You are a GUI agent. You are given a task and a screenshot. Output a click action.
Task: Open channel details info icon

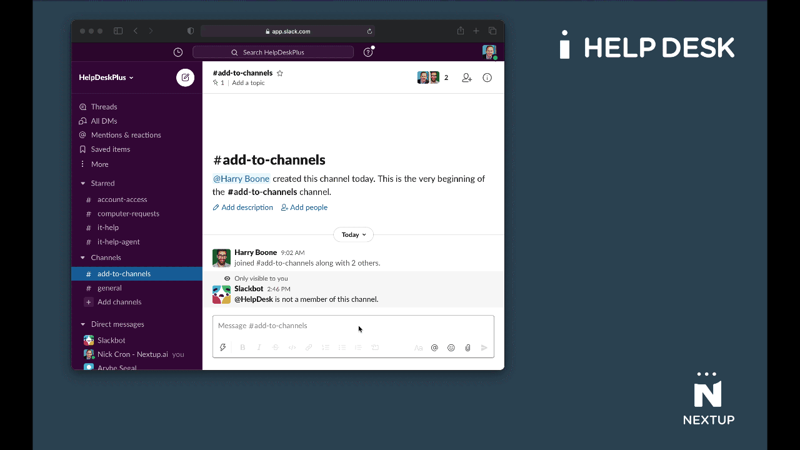pyautogui.click(x=487, y=77)
